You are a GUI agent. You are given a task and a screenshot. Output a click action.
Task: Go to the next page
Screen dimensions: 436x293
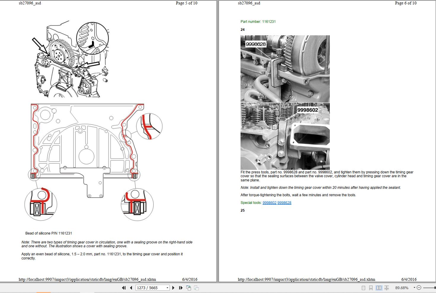tap(174, 288)
